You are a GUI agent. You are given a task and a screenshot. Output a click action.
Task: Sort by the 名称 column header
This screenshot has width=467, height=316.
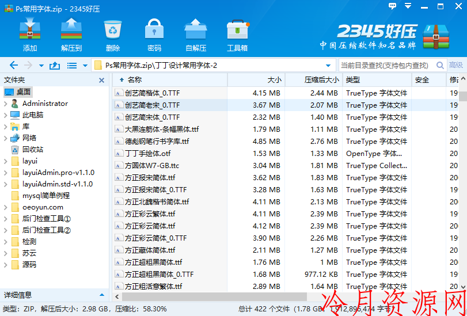tap(170, 80)
